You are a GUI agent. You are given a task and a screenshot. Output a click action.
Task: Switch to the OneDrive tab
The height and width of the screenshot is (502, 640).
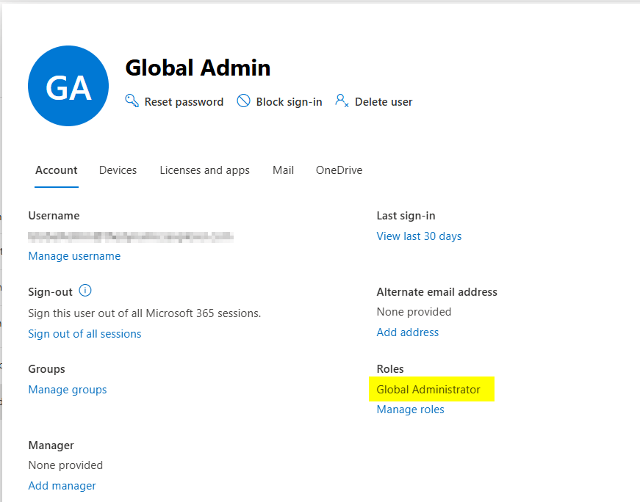(339, 170)
